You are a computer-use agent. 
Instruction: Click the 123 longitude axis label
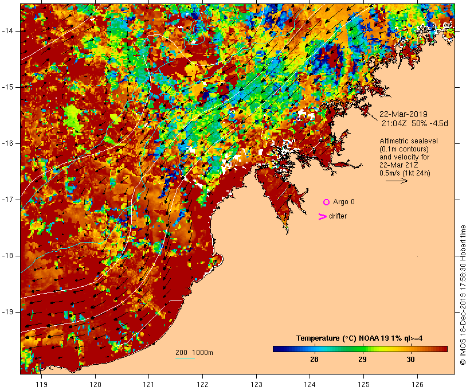pos(256,384)
